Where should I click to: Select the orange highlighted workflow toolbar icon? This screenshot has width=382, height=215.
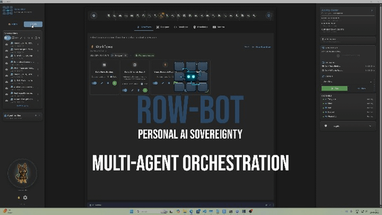click(x=161, y=16)
